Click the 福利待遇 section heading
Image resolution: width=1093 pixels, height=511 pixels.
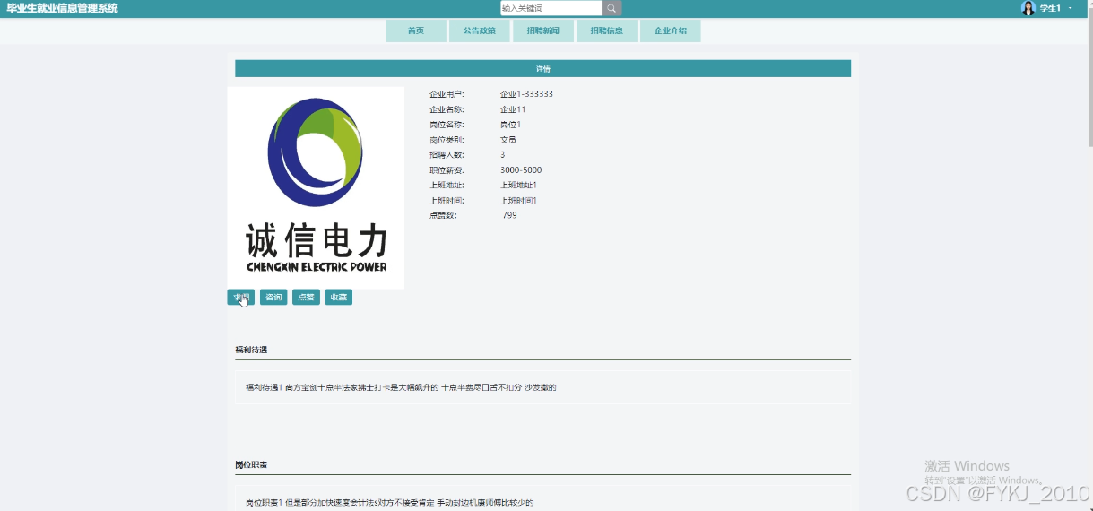pyautogui.click(x=251, y=350)
